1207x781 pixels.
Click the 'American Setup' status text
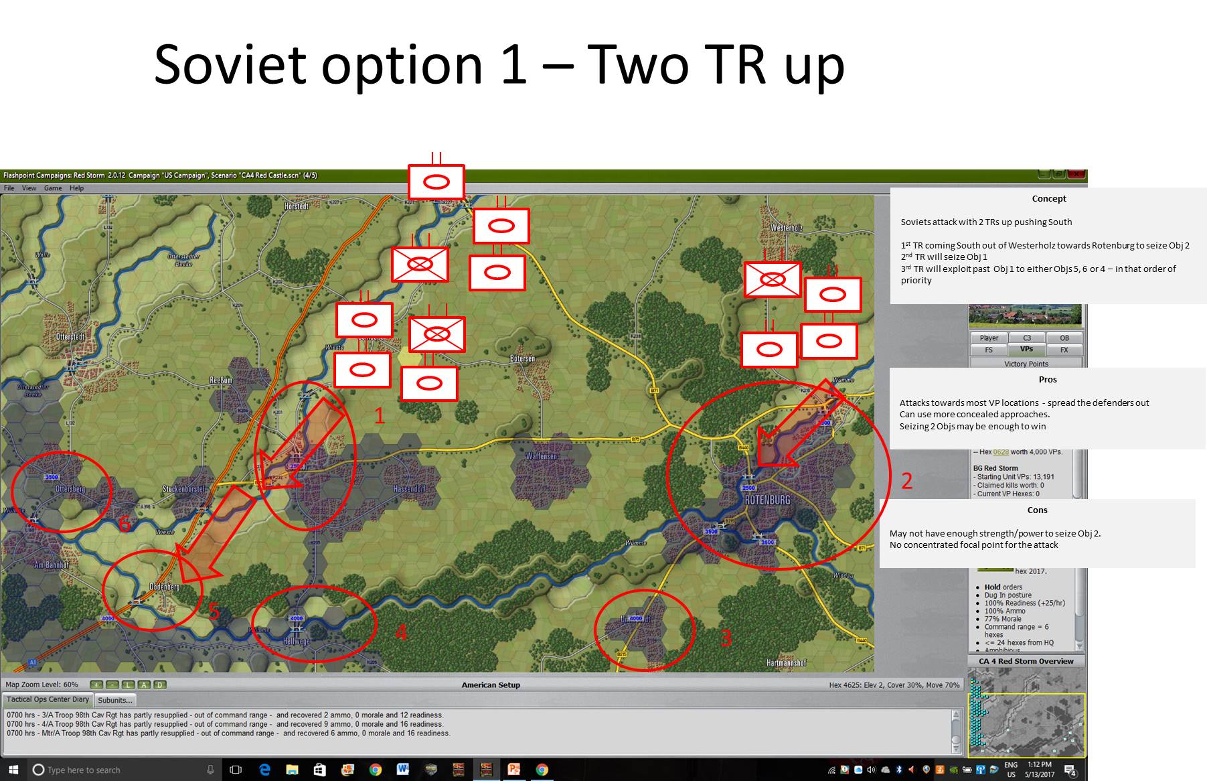tap(491, 685)
